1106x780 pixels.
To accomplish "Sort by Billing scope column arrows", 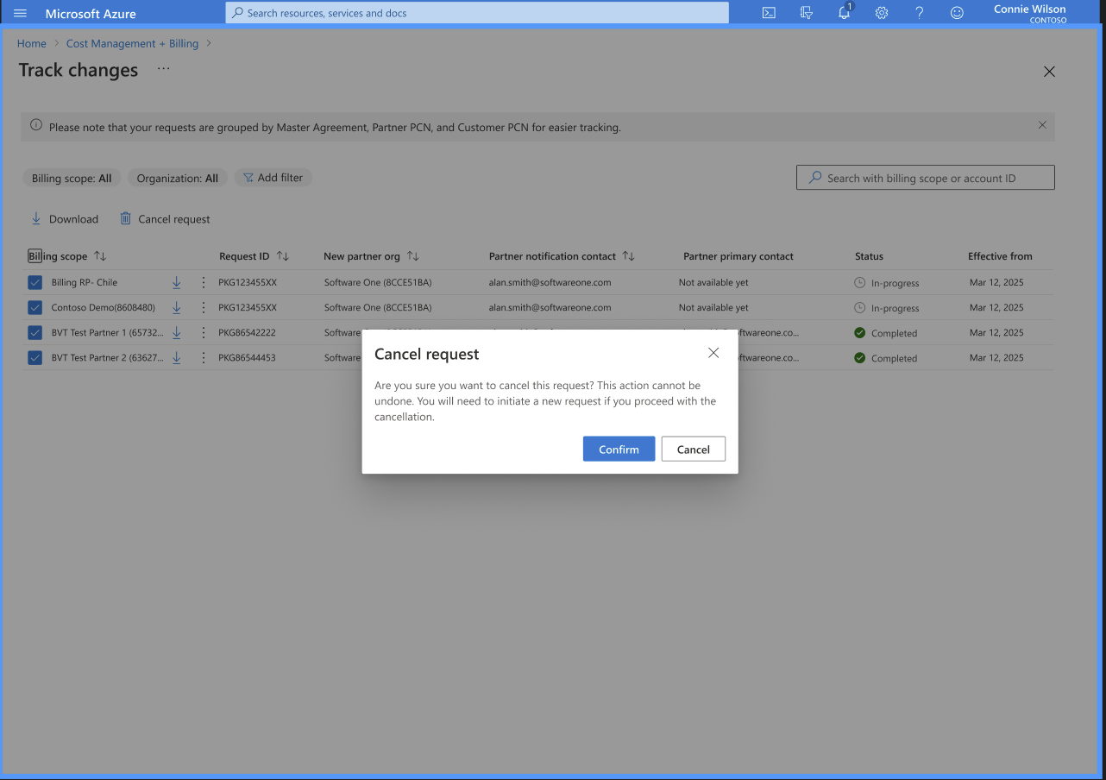I will click(x=100, y=256).
